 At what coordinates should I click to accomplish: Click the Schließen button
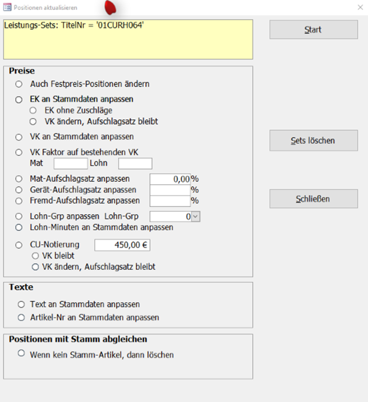coord(313,199)
